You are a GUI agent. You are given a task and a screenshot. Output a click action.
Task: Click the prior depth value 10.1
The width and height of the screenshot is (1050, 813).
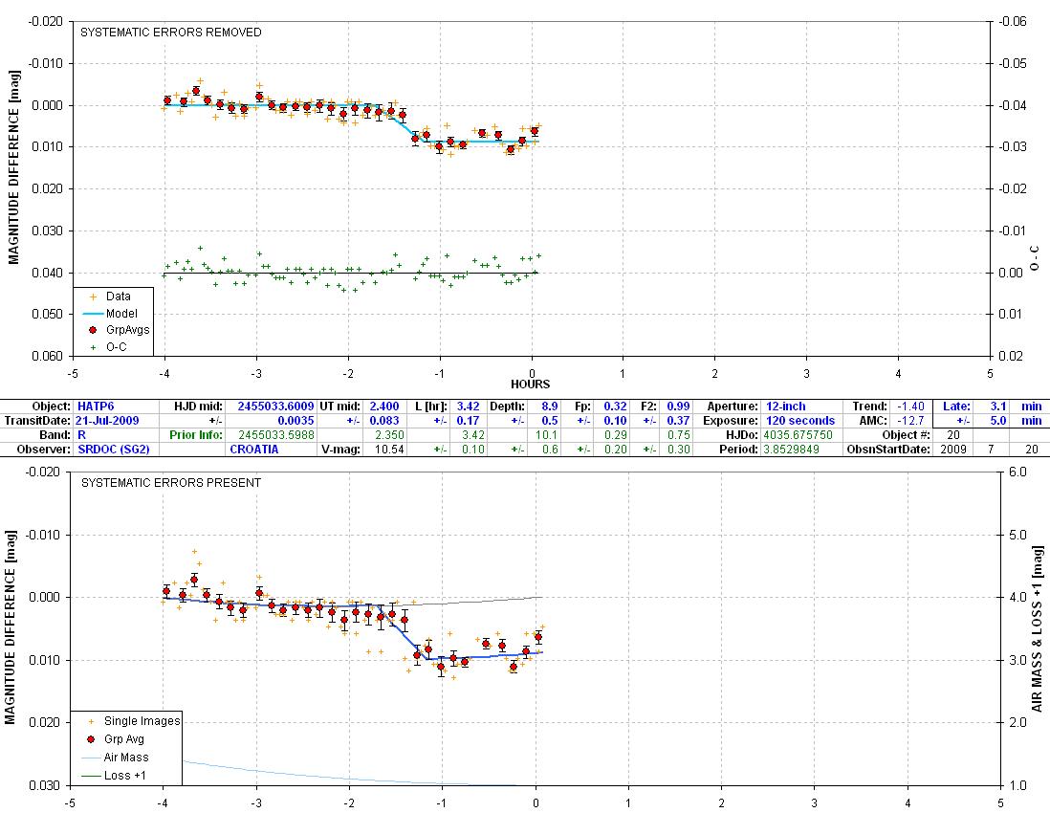(547, 434)
